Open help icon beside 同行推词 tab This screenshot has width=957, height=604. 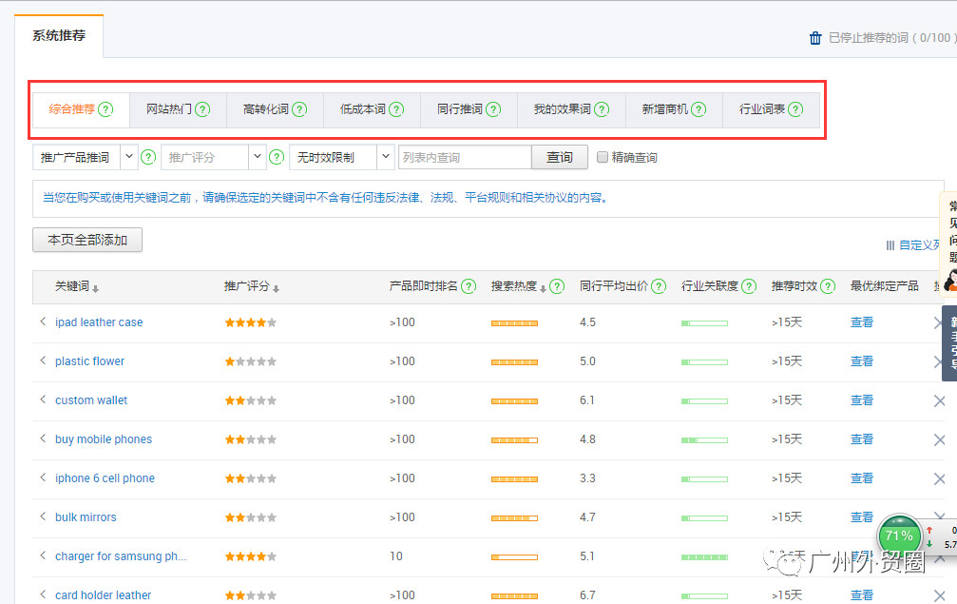click(493, 109)
